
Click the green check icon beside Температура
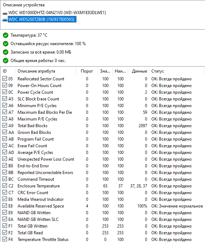[x=6, y=35]
